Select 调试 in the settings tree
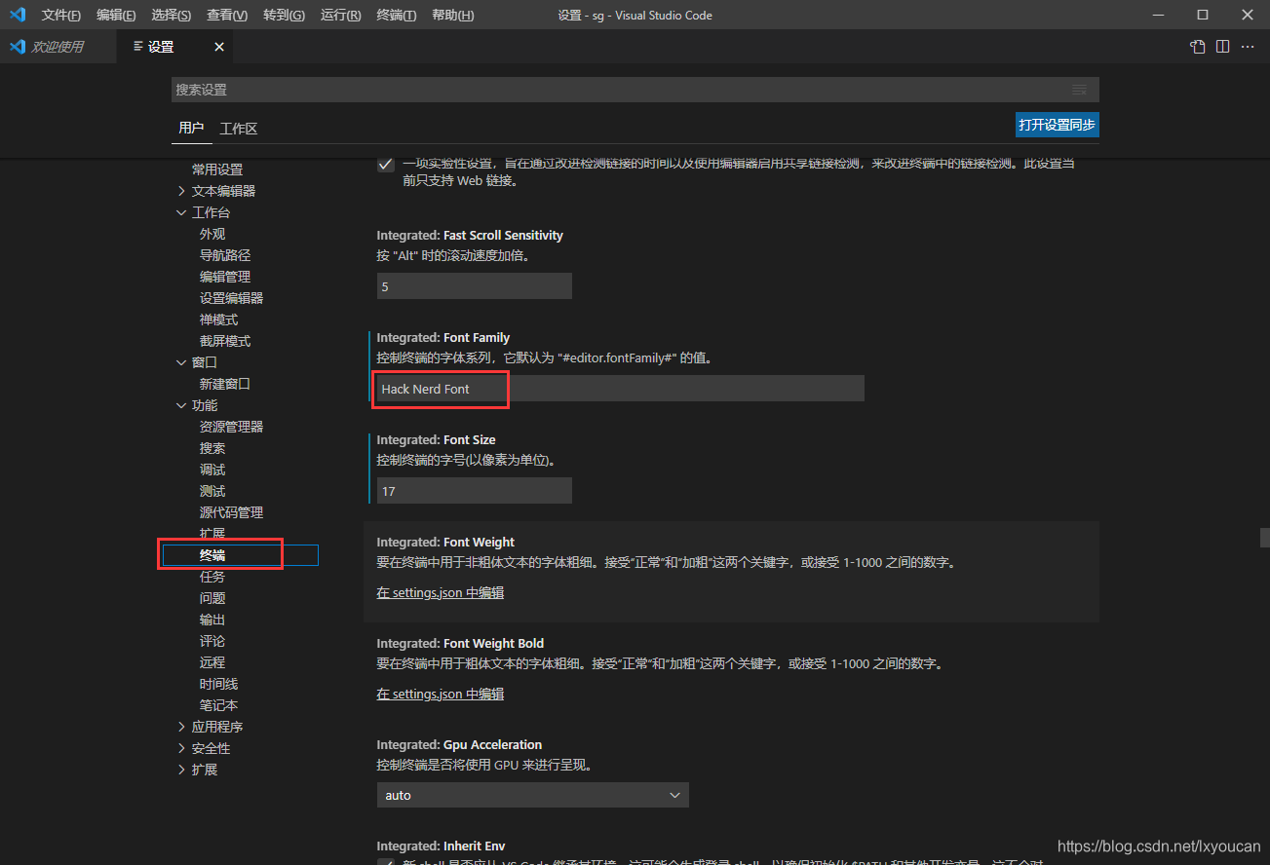 212,470
